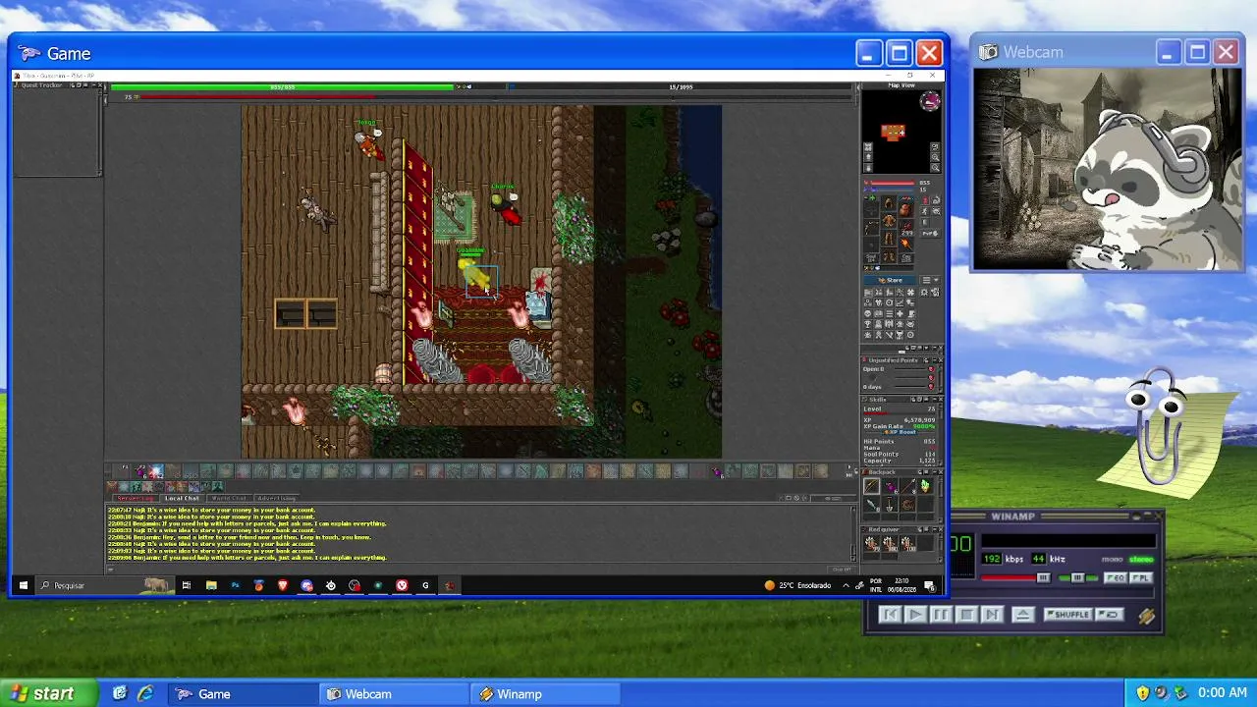Close the Red quiver panel
Viewport: 1257px width, 707px height.
click(939, 529)
